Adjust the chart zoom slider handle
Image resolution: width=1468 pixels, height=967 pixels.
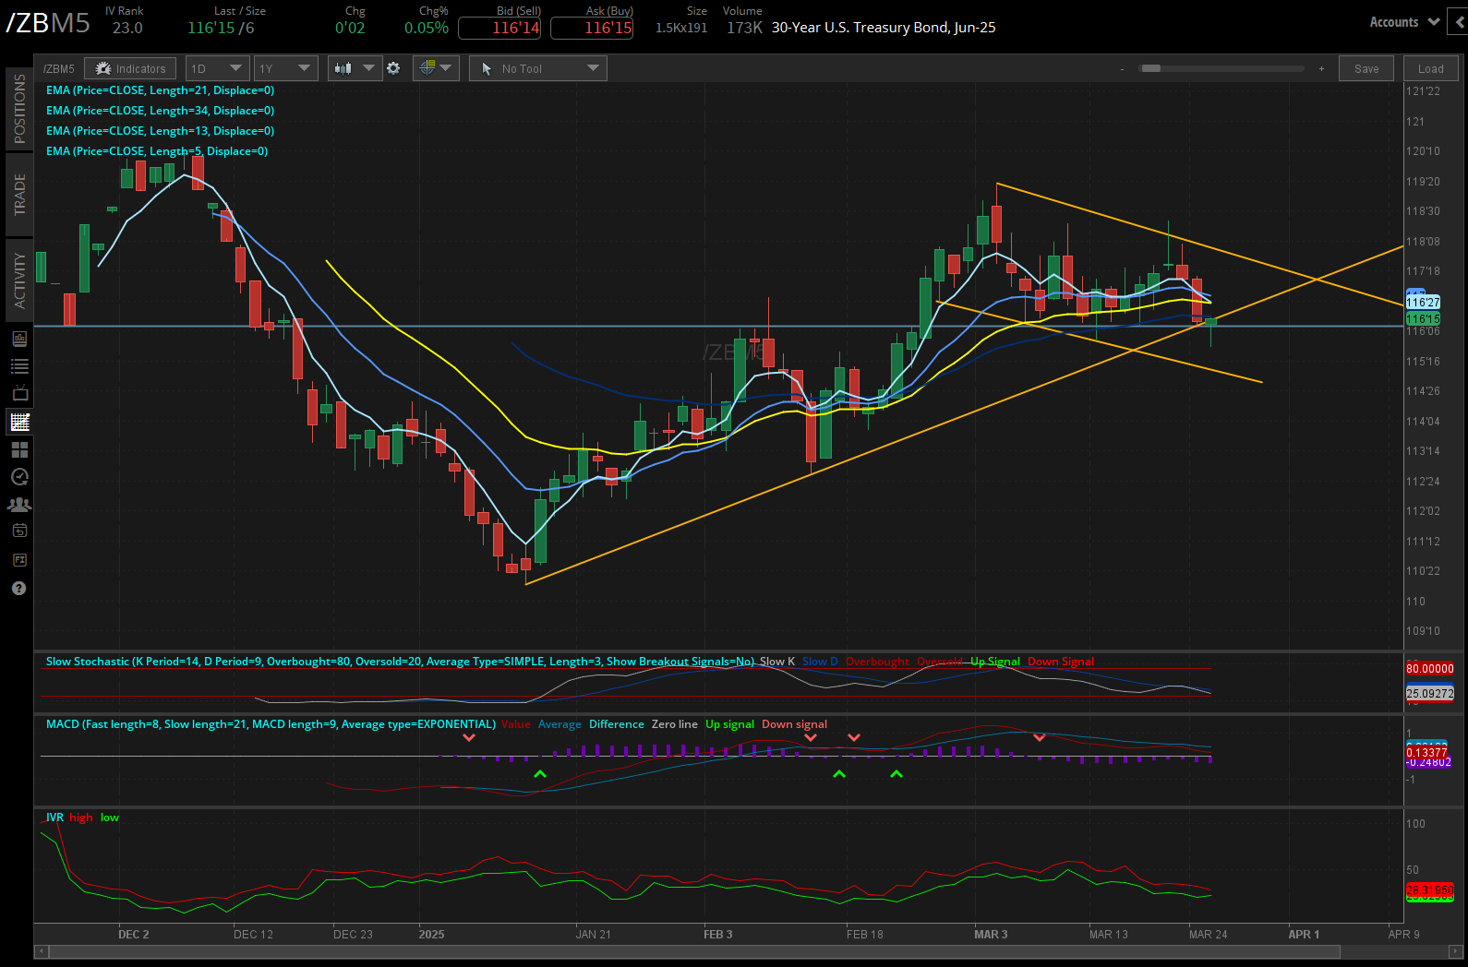click(x=1150, y=68)
